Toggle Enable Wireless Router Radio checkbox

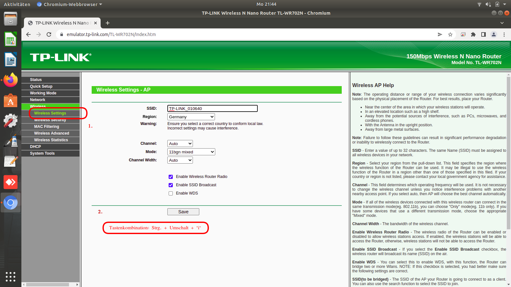click(171, 177)
